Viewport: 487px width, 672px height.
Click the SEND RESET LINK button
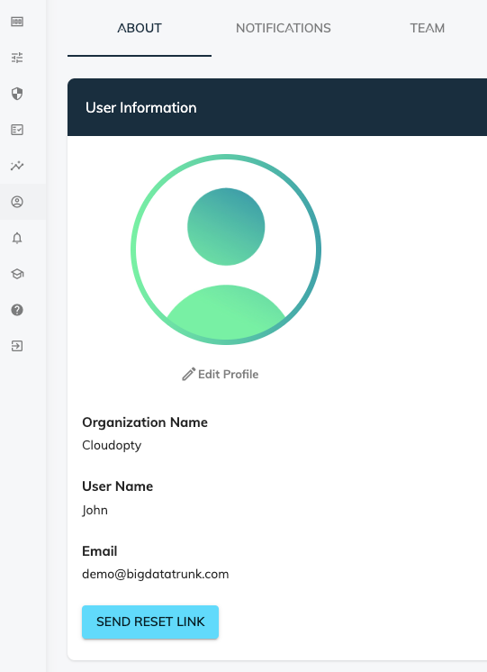click(x=150, y=622)
